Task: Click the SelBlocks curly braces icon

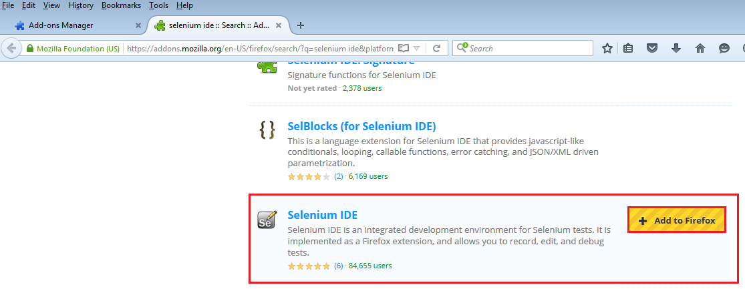Action: coord(267,129)
